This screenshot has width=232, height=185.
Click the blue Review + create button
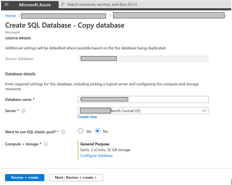pos(25,178)
